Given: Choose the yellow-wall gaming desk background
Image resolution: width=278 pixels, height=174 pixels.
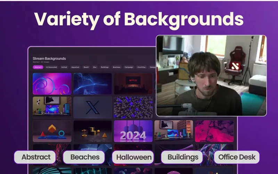Looking at the screenshot, I should (x=52, y=108).
